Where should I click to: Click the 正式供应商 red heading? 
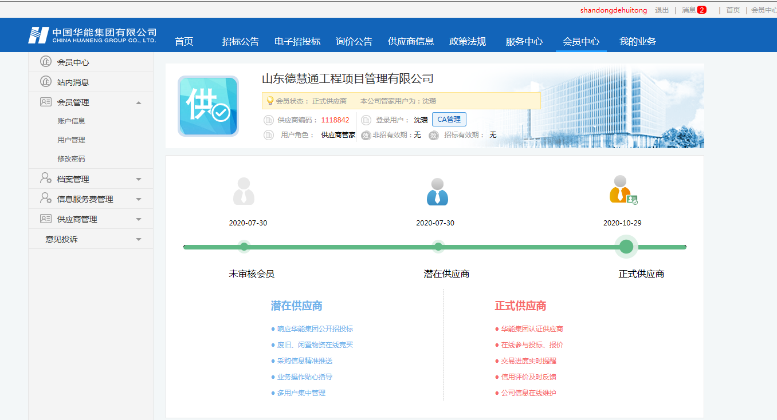520,306
